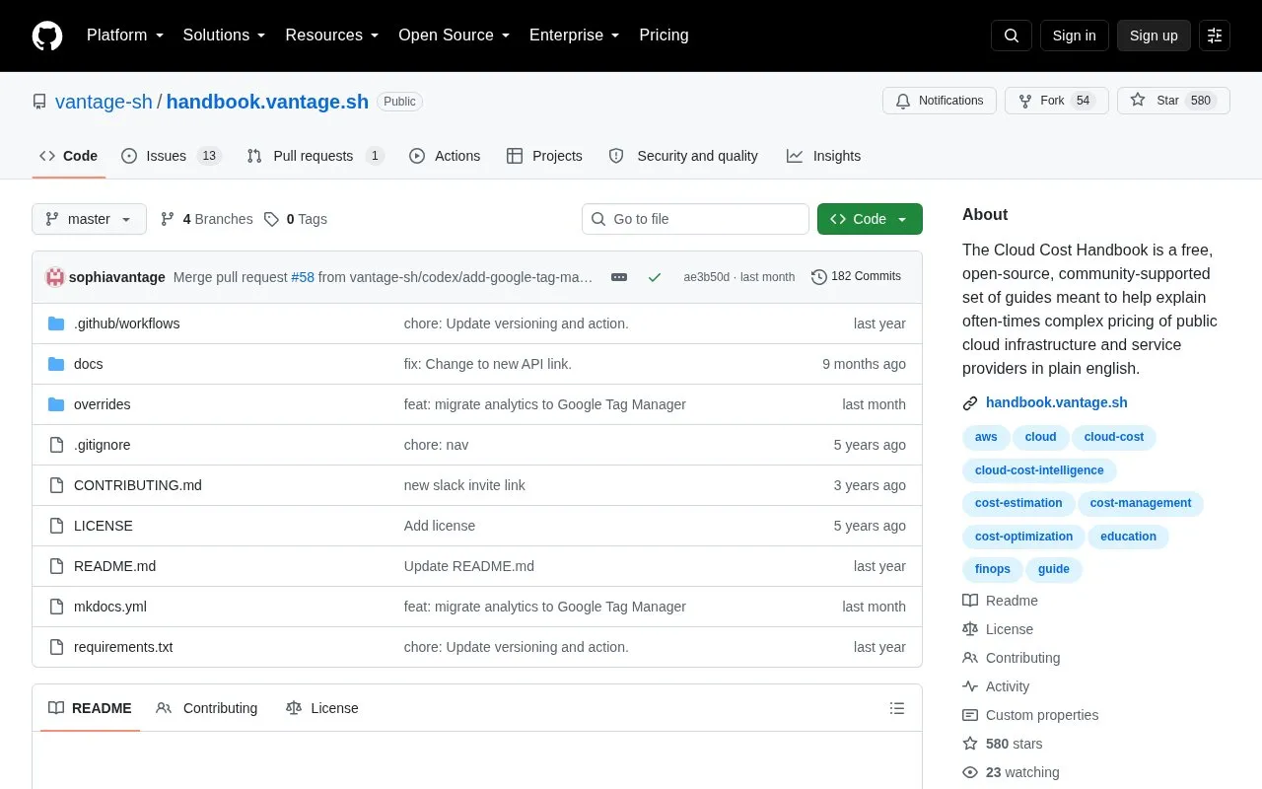Click the Sign in button
Image resolution: width=1262 pixels, height=789 pixels.
click(x=1074, y=36)
